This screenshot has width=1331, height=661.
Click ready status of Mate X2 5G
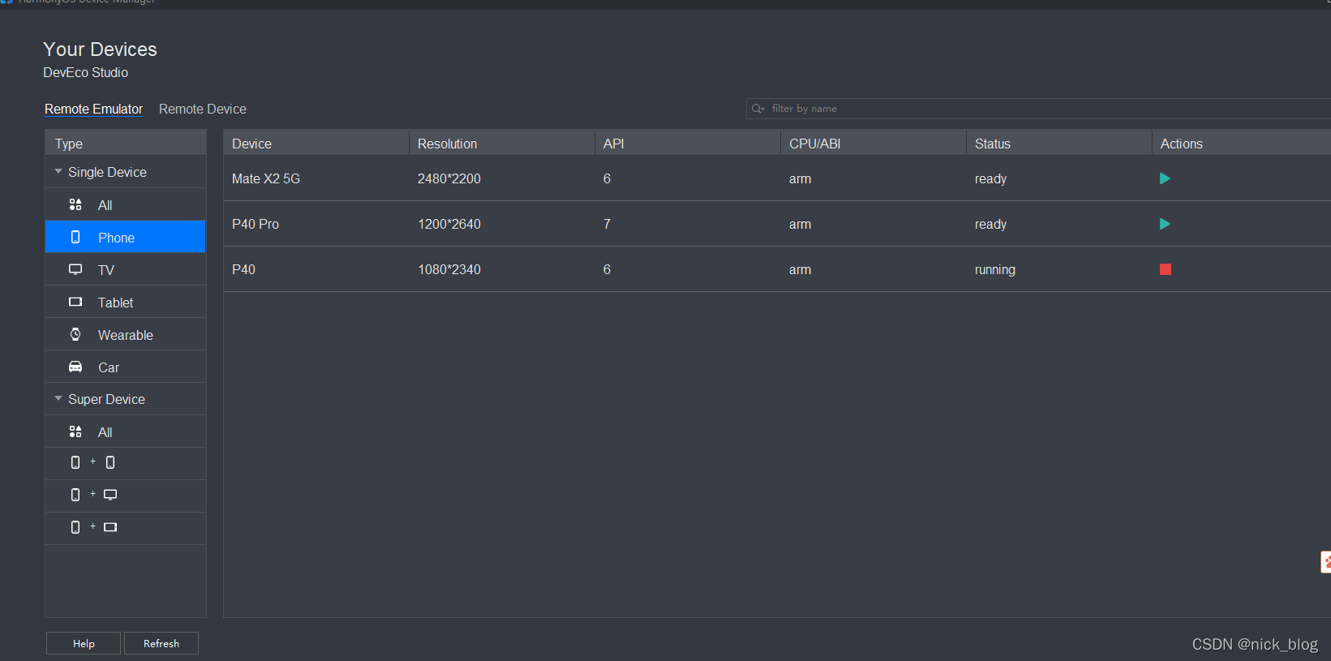tap(990, 178)
